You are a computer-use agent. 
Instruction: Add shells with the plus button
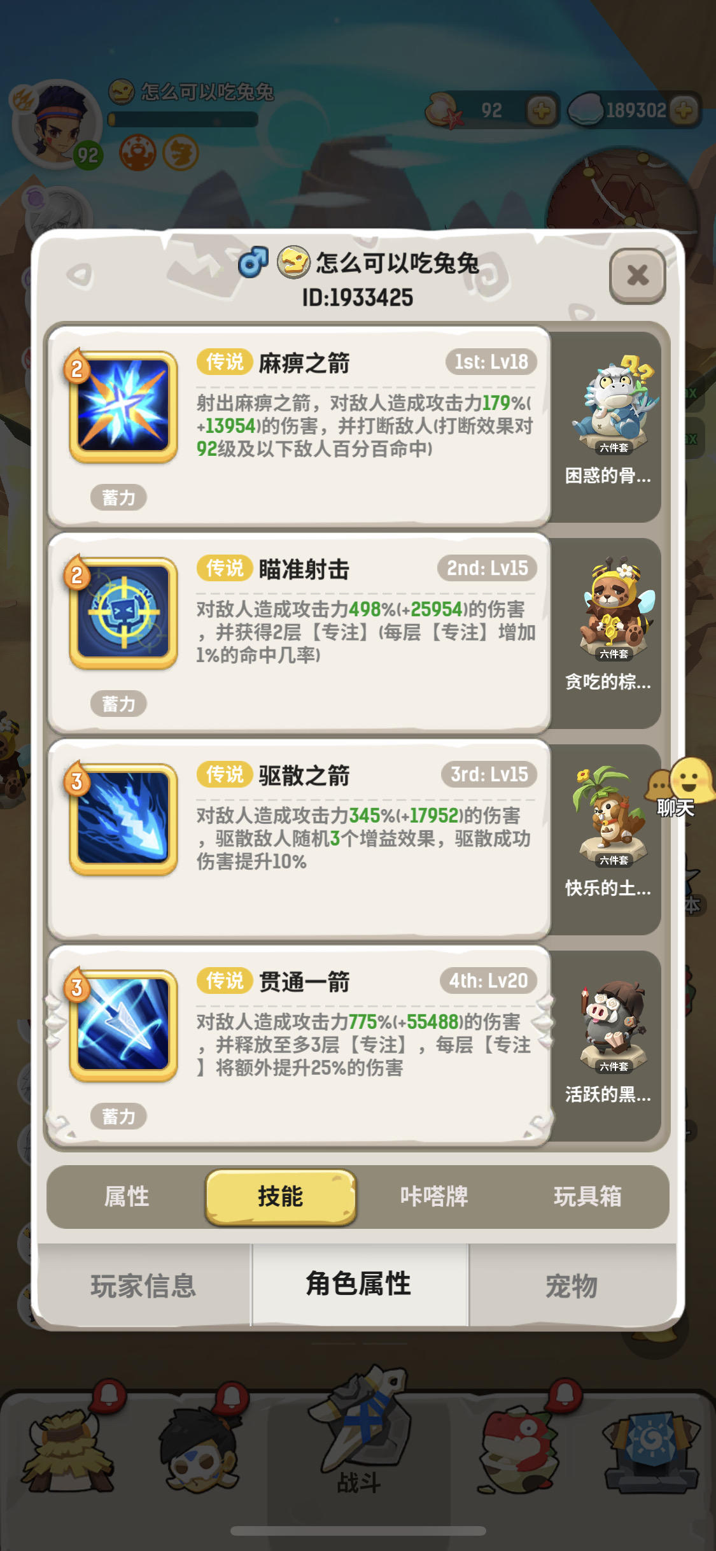(542, 111)
